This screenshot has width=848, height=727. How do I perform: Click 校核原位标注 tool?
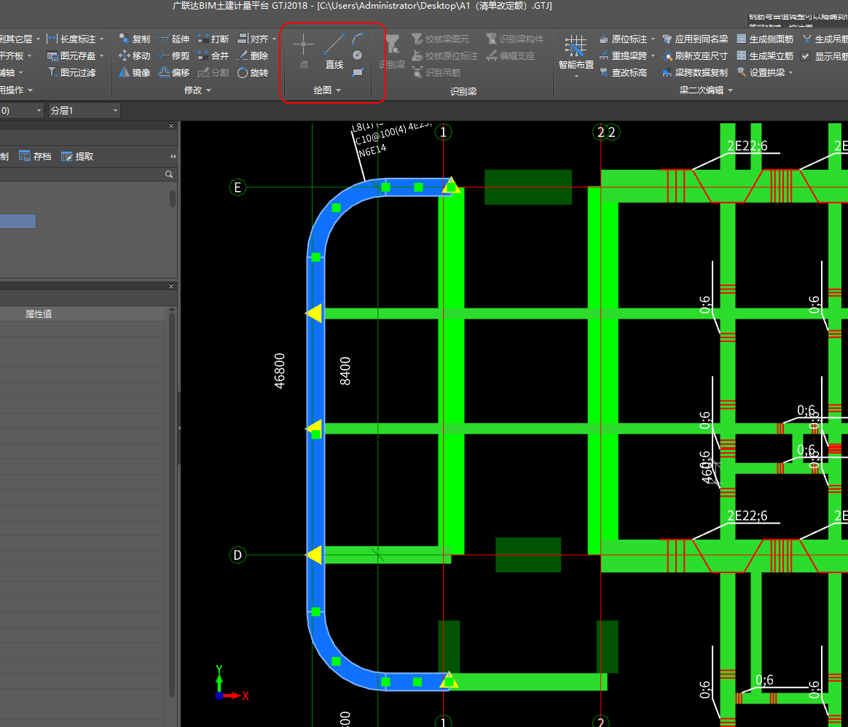point(445,55)
